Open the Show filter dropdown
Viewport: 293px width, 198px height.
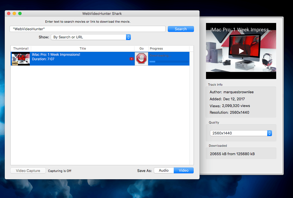click(91, 37)
